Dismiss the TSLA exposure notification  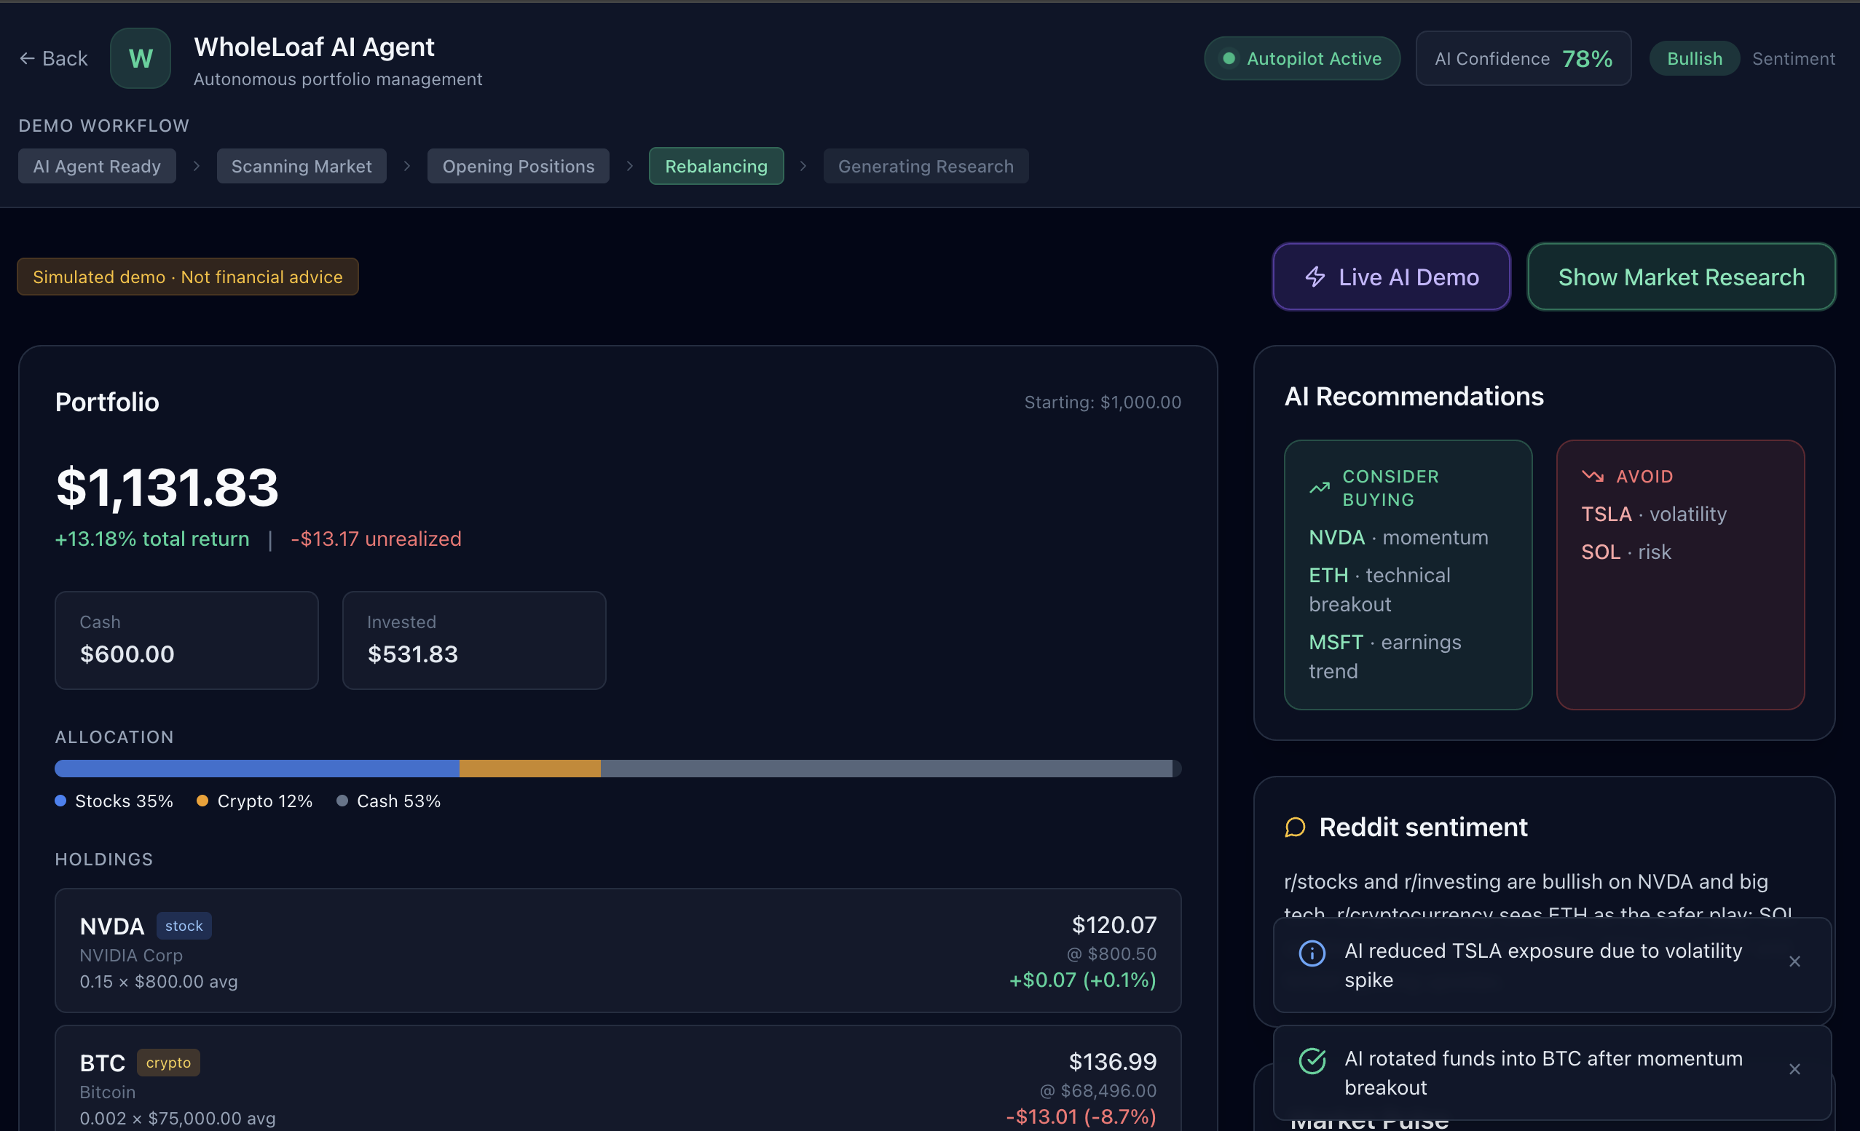pos(1794,961)
